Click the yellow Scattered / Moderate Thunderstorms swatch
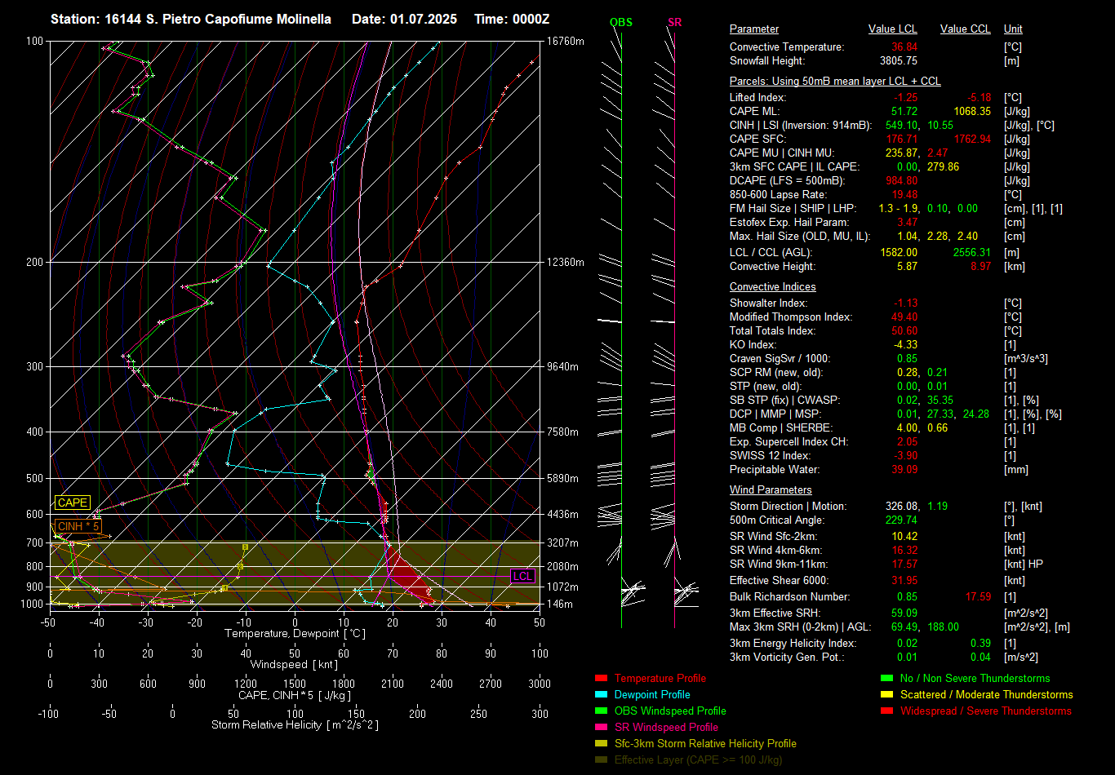 click(887, 694)
